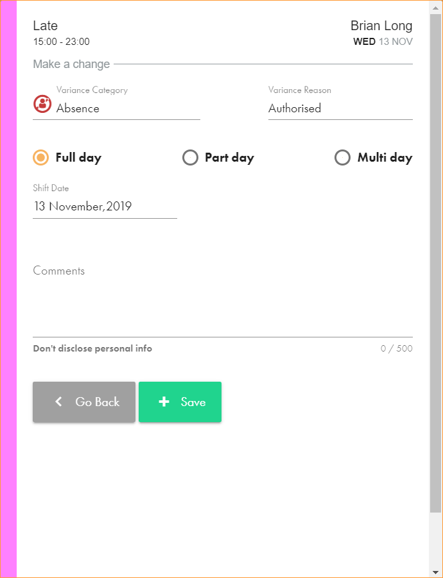The height and width of the screenshot is (578, 443).
Task: Choose the Part day radio option
Action: coord(191,158)
